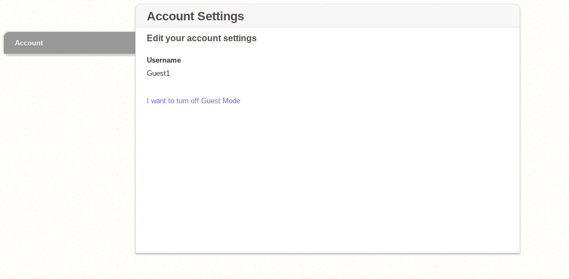Click the 'I want to turn off Guest Mode' link
The width and height of the screenshot is (569, 279).
[x=193, y=101]
